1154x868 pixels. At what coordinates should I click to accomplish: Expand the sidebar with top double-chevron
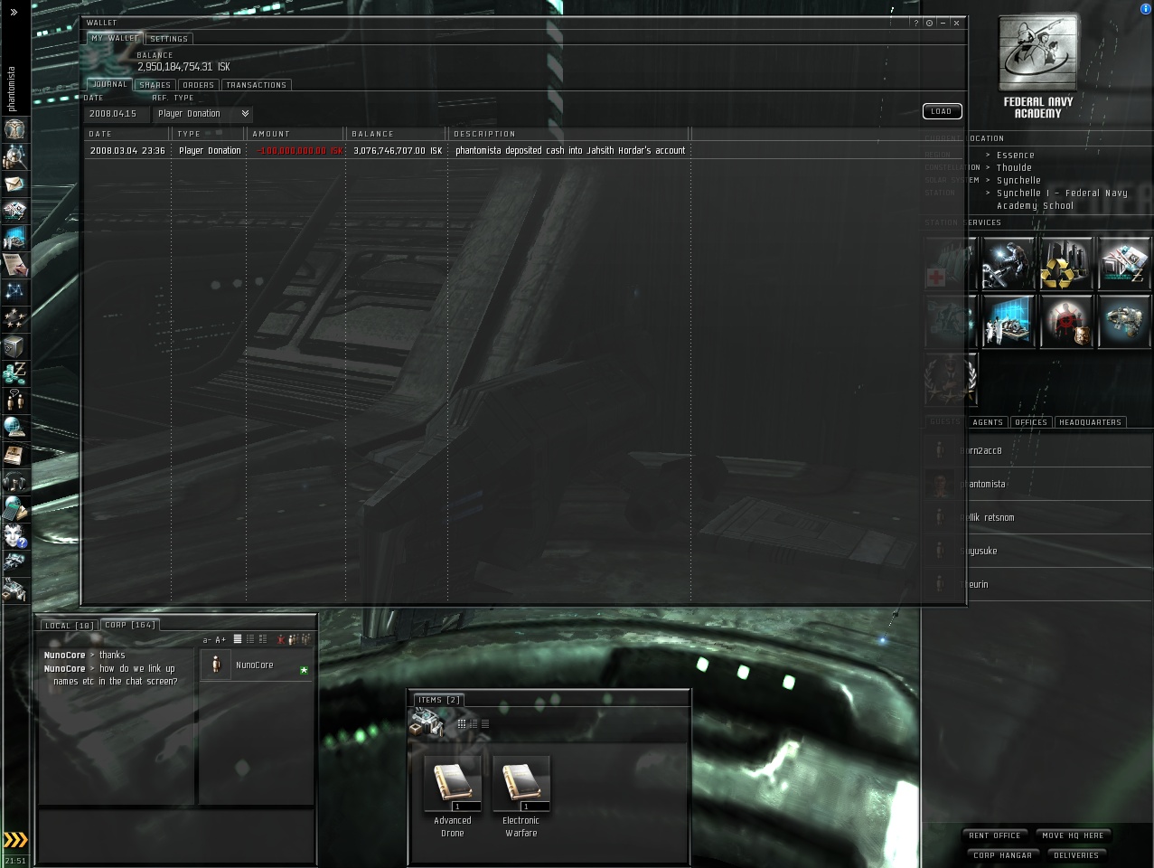(14, 12)
